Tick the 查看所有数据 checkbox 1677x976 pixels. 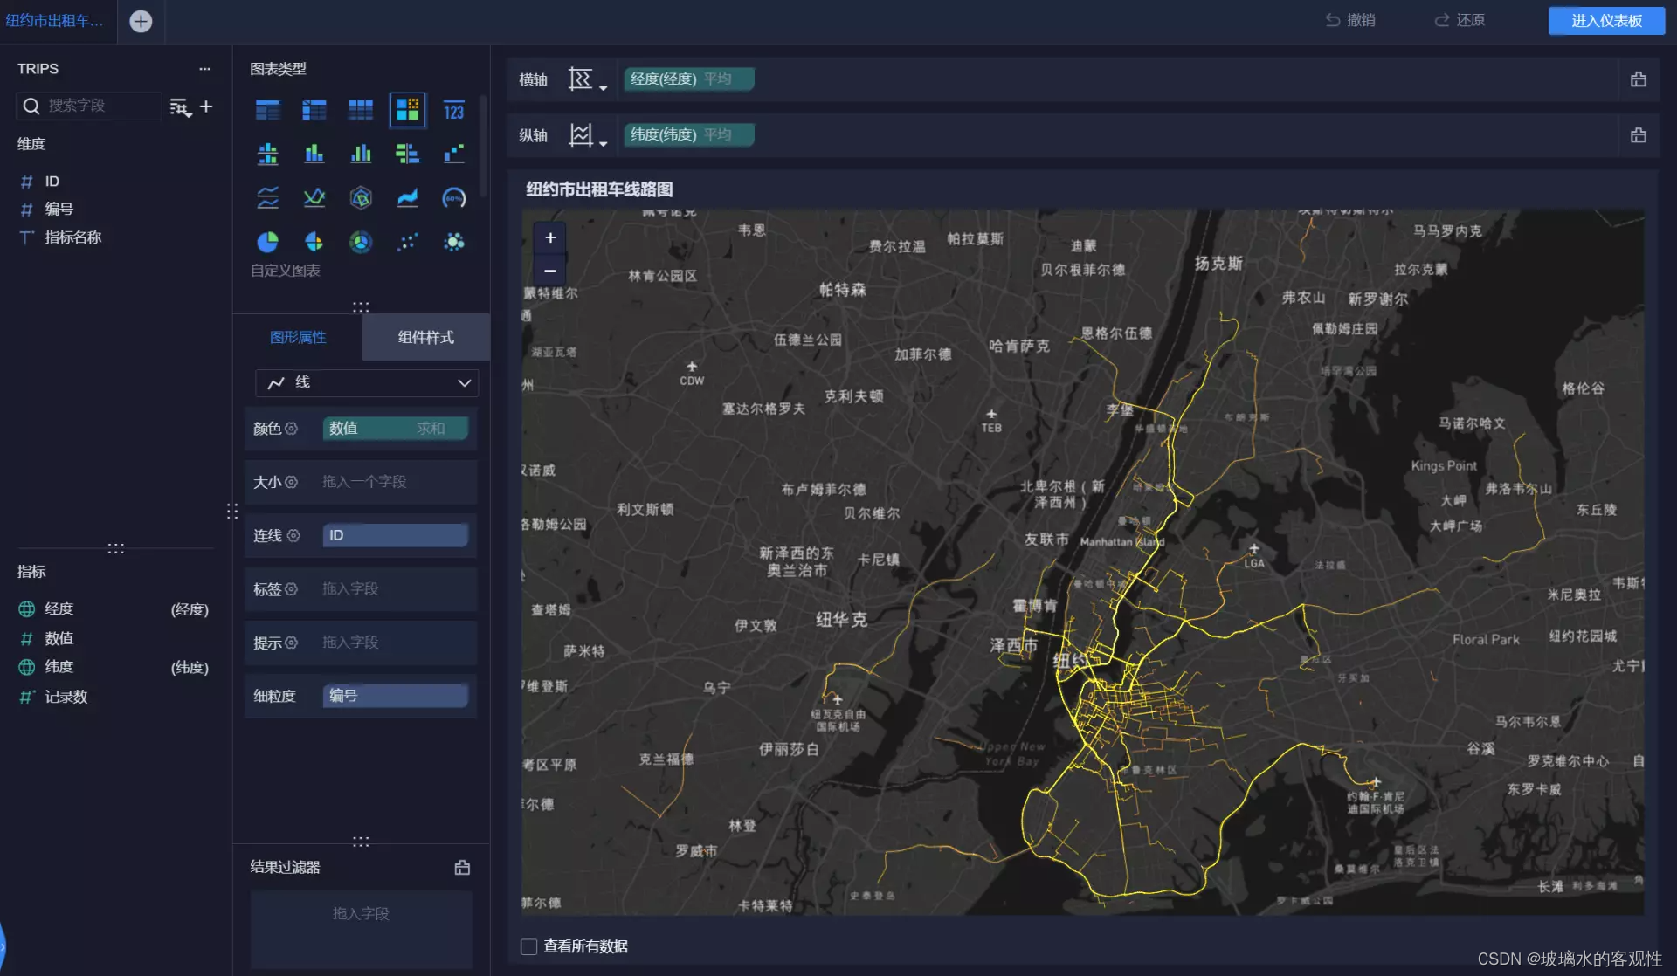click(x=529, y=946)
